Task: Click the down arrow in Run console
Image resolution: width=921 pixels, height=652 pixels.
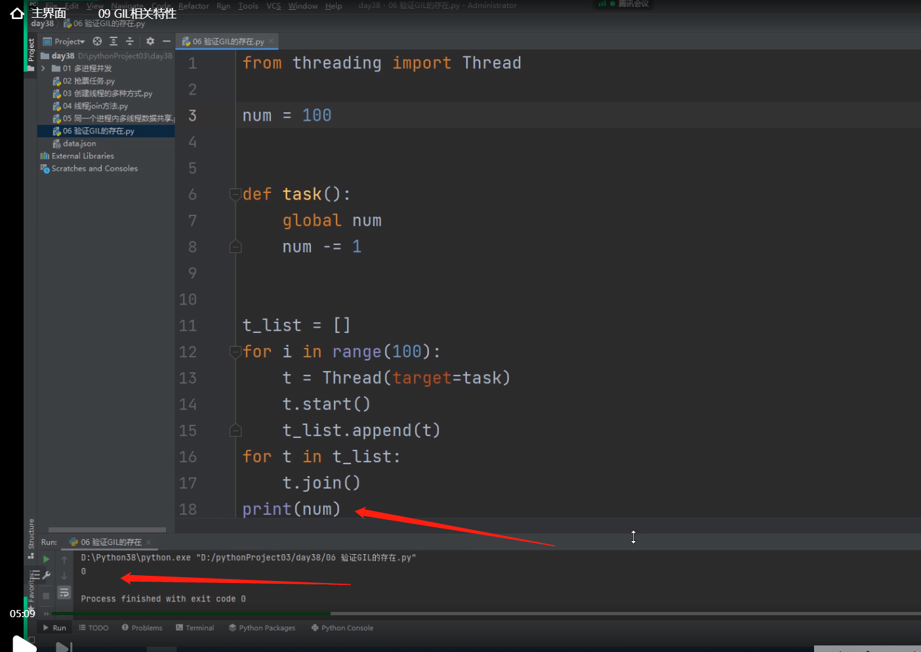Action: click(x=64, y=576)
